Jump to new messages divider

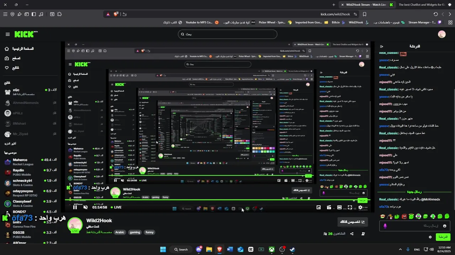(414, 192)
